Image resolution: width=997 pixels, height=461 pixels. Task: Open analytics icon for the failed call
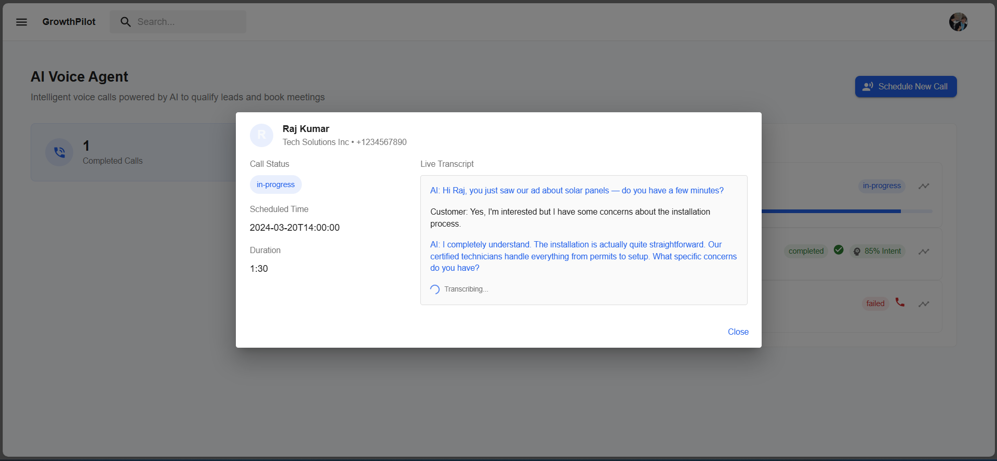(924, 304)
